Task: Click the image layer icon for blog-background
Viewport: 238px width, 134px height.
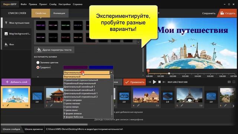Action: pyautogui.click(x=6, y=33)
